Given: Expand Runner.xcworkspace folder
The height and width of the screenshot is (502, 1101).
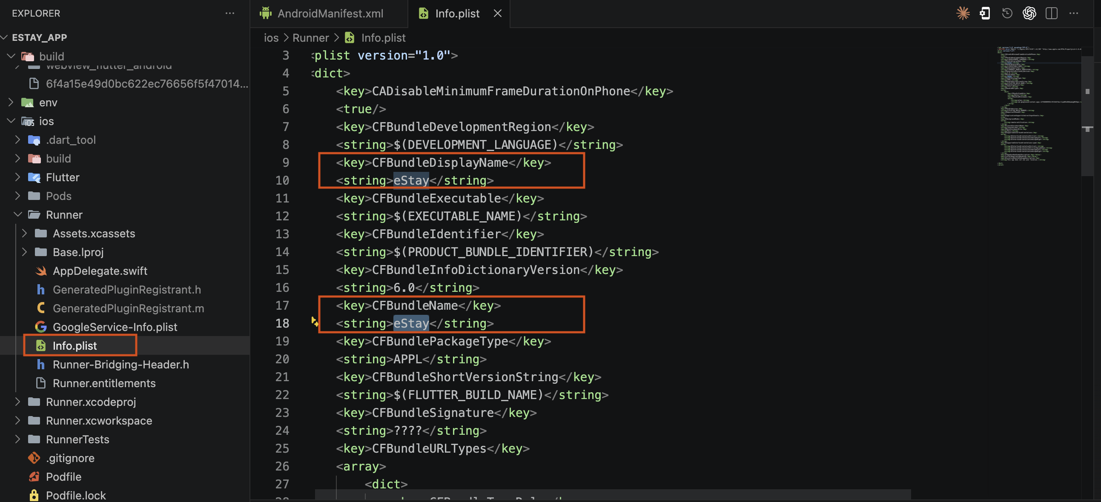Looking at the screenshot, I should click(x=17, y=421).
